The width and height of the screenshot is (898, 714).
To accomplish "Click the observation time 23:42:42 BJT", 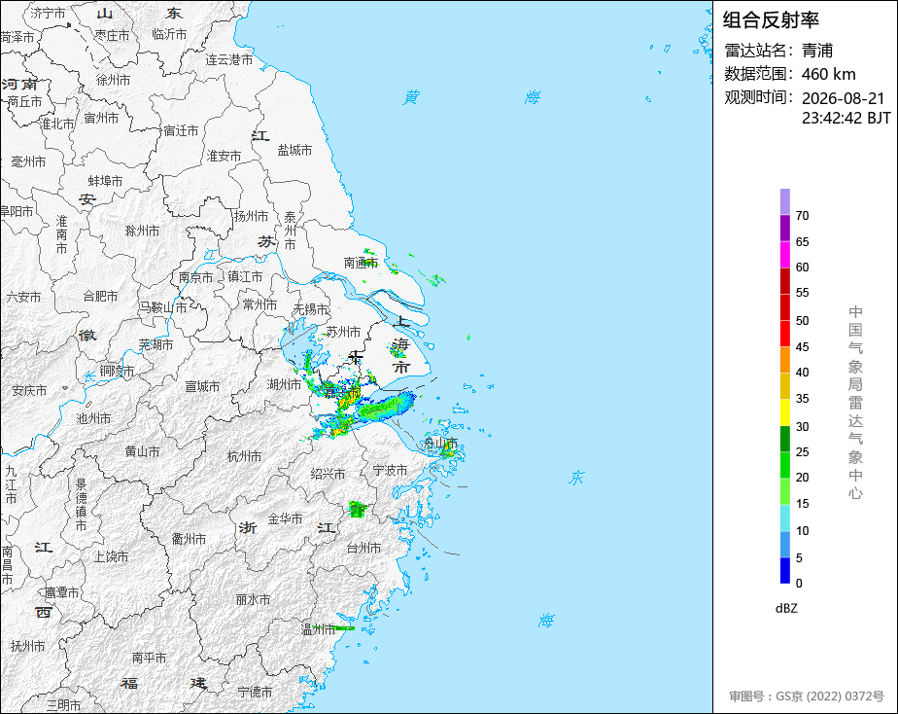I will click(x=846, y=118).
